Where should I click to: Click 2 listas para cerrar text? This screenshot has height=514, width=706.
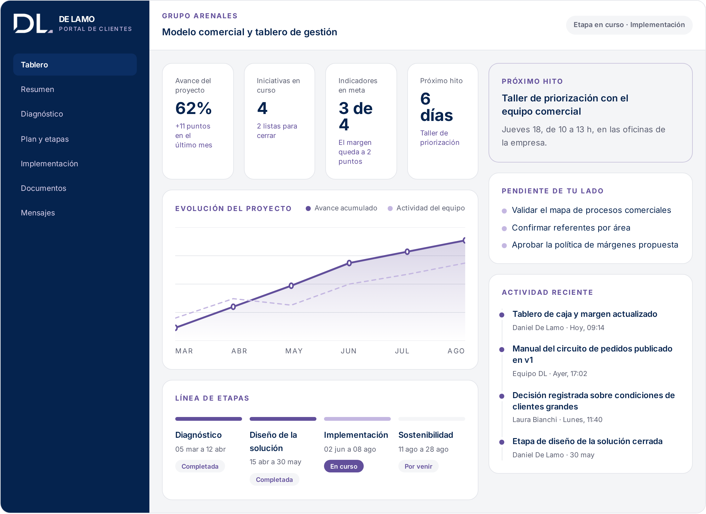click(277, 131)
